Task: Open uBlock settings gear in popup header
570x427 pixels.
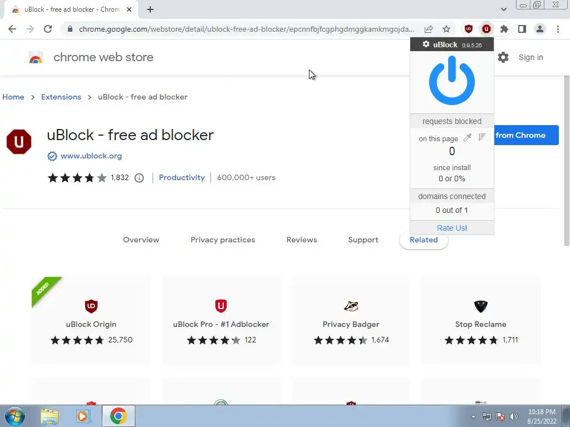Action: click(x=426, y=44)
